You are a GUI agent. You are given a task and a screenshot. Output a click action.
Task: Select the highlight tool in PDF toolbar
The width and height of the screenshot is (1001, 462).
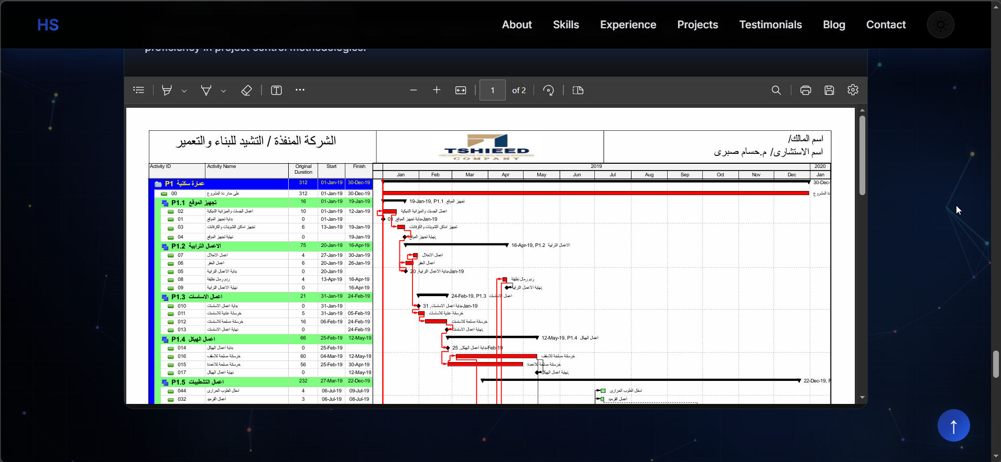167,90
